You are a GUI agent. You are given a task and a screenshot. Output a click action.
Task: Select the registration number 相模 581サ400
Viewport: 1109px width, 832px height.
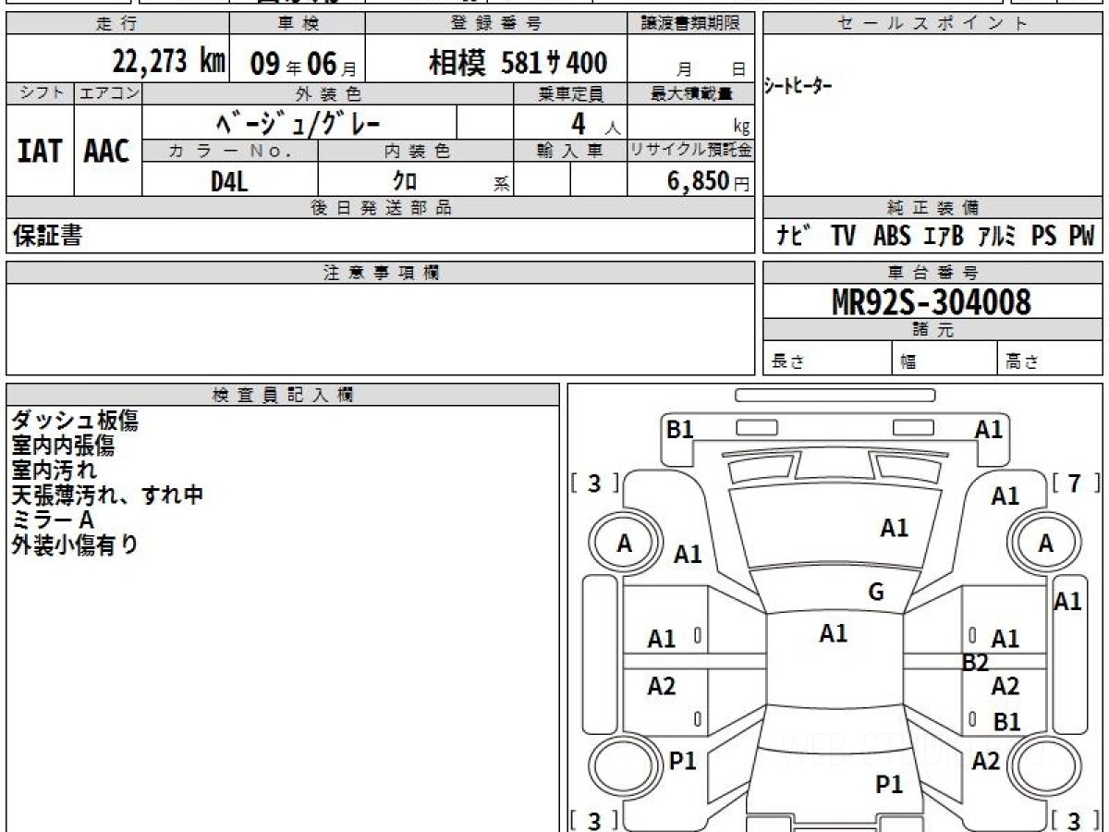(x=518, y=63)
